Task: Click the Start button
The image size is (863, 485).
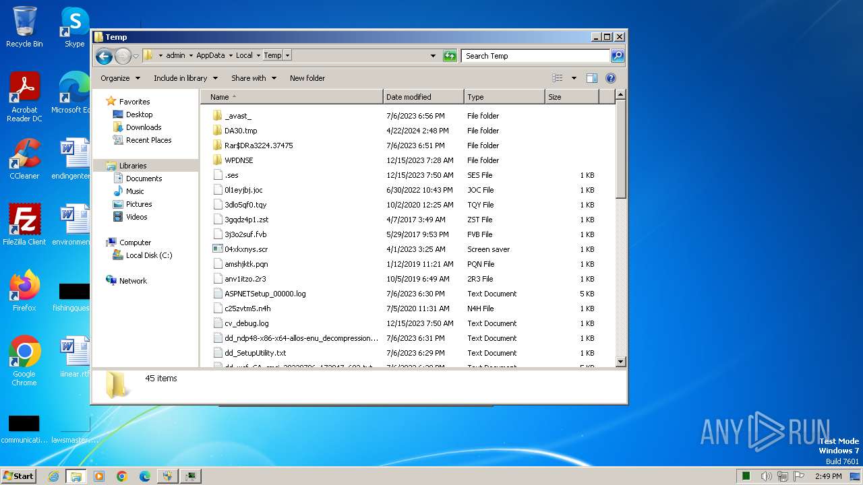Action: click(18, 476)
